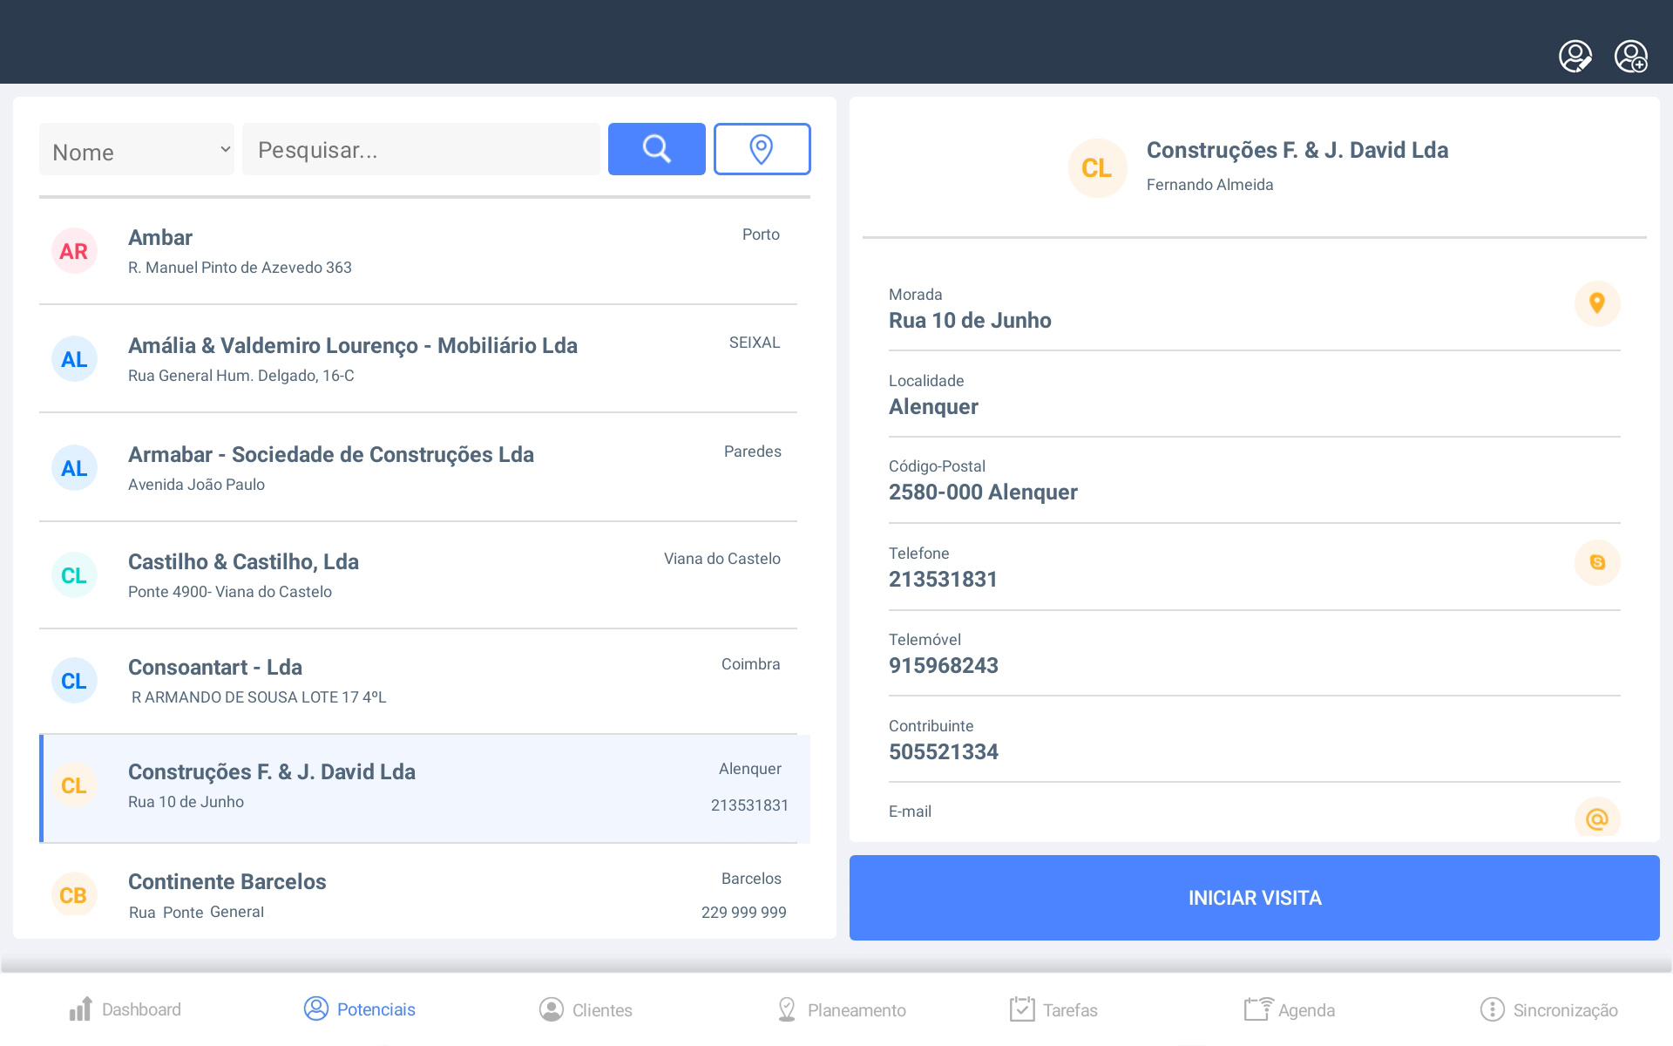
Task: Click the email @ icon
Action: coord(1596,818)
